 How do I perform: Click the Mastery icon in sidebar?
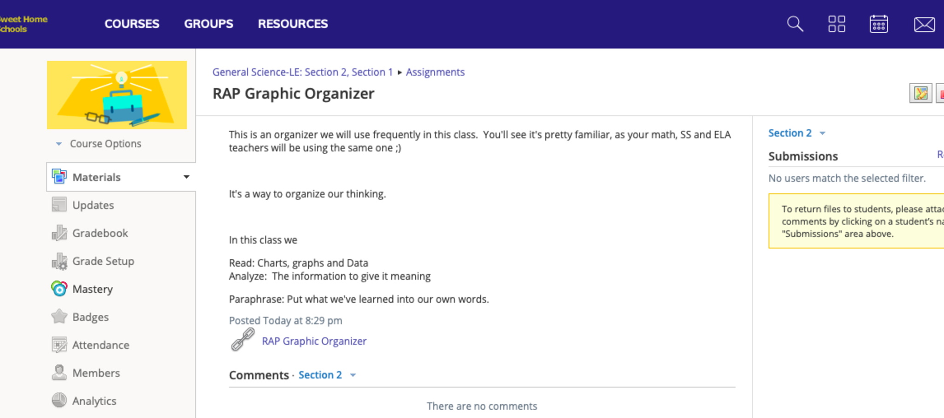pos(59,289)
